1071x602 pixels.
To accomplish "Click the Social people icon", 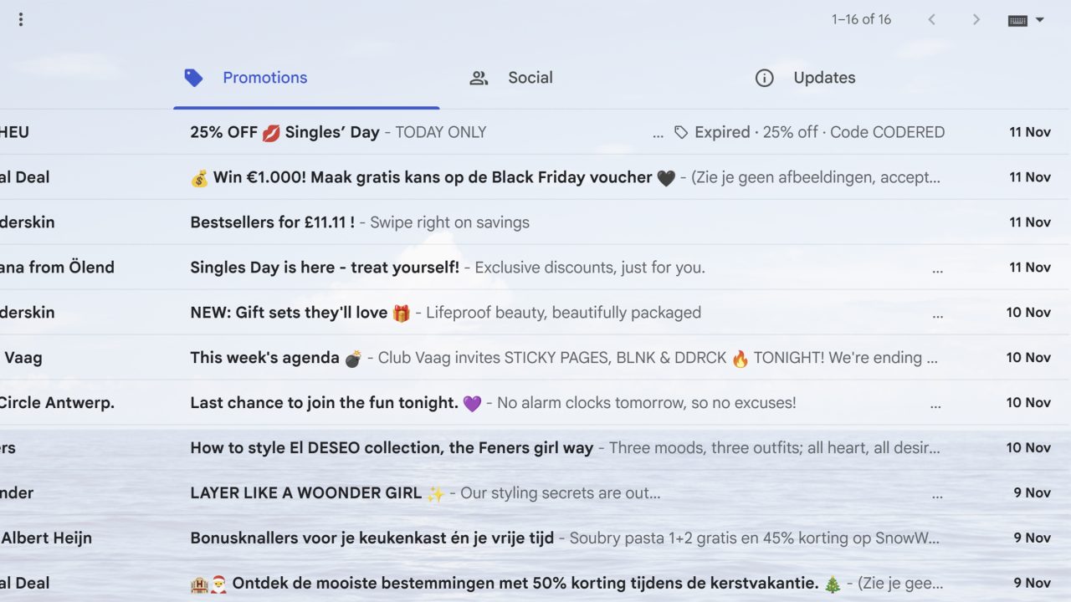I will (x=479, y=78).
